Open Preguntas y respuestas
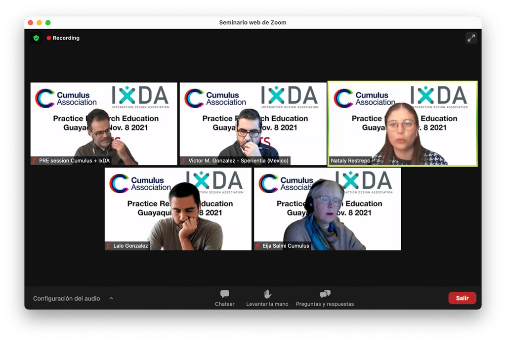This screenshot has height=342, width=506. click(x=324, y=298)
